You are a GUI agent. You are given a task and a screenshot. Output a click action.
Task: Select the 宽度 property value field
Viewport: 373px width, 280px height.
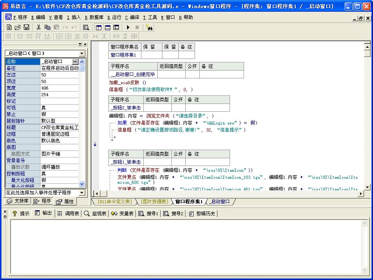coord(59,88)
